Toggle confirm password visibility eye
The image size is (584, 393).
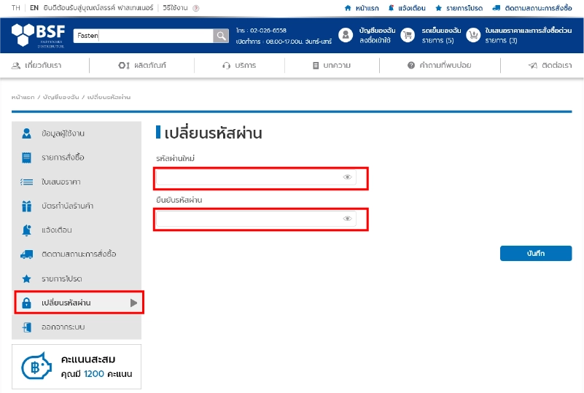coord(348,219)
